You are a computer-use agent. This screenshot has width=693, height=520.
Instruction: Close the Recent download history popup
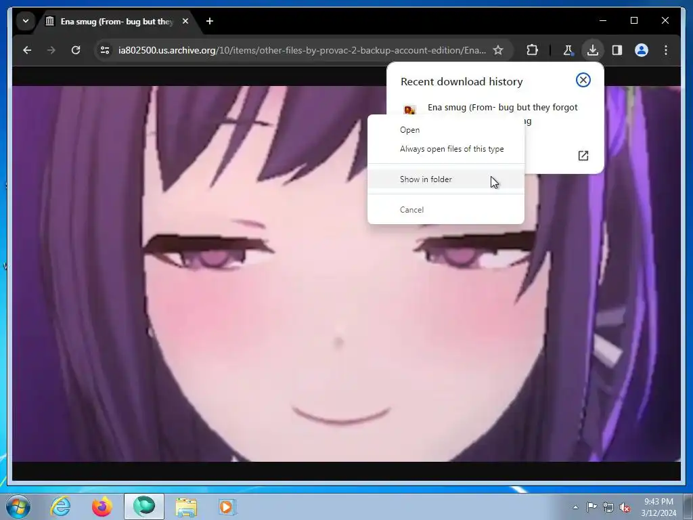click(x=583, y=80)
